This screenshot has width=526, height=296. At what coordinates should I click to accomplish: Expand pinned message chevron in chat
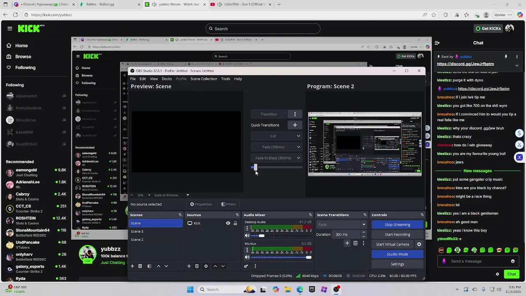click(517, 65)
